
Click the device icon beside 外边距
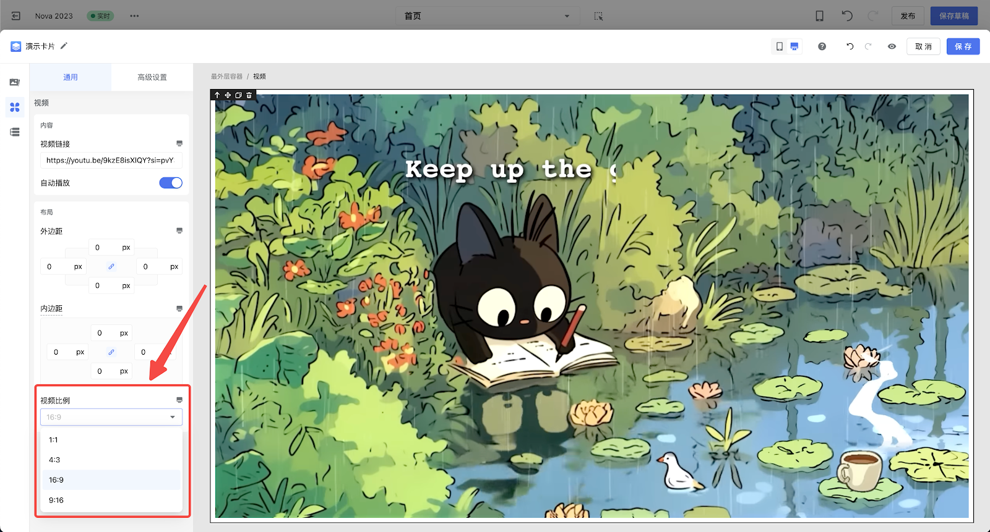pos(179,230)
